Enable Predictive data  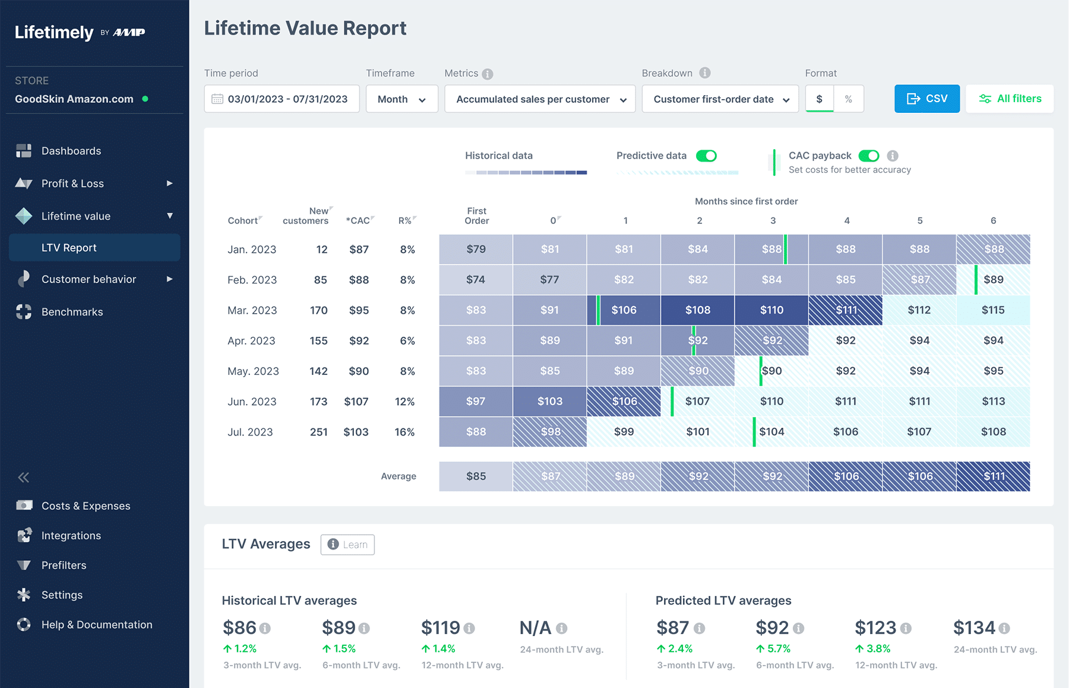tap(707, 156)
